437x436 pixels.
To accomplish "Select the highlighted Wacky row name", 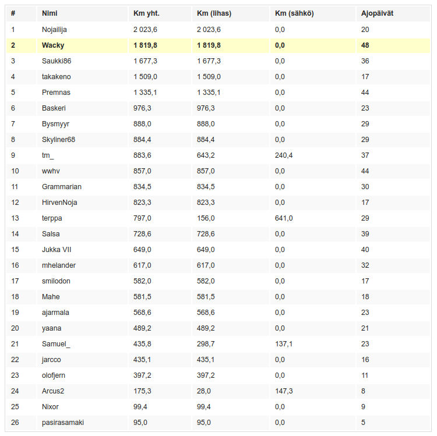I will (x=53, y=45).
